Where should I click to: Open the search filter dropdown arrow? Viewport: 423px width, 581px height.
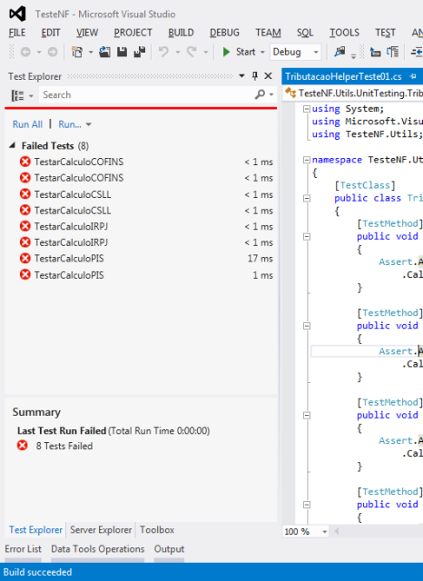tap(271, 94)
